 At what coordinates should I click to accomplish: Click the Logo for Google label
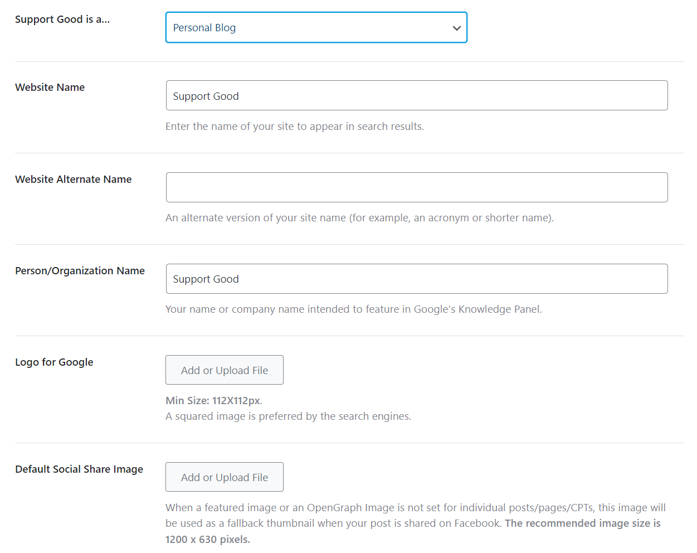tap(54, 362)
